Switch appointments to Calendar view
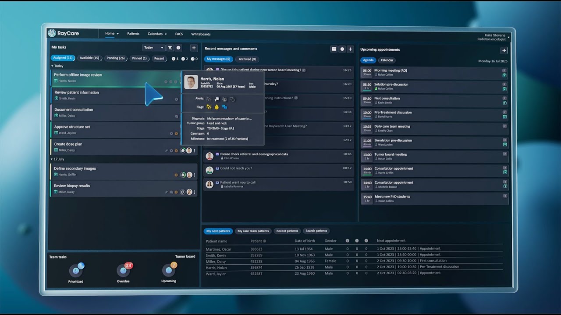Screen dimensions: 561x315 coord(387,60)
